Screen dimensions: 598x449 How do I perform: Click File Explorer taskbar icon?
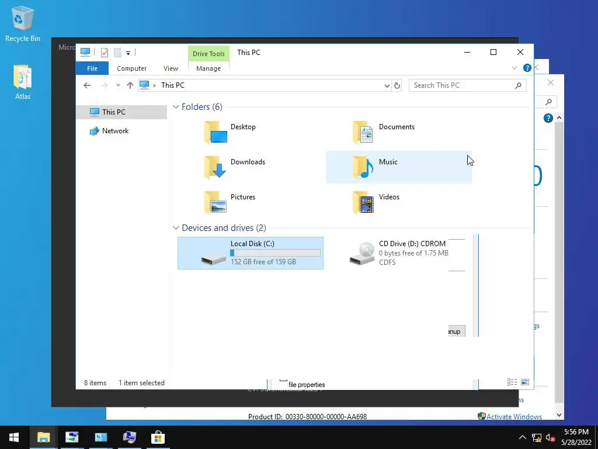coord(43,437)
